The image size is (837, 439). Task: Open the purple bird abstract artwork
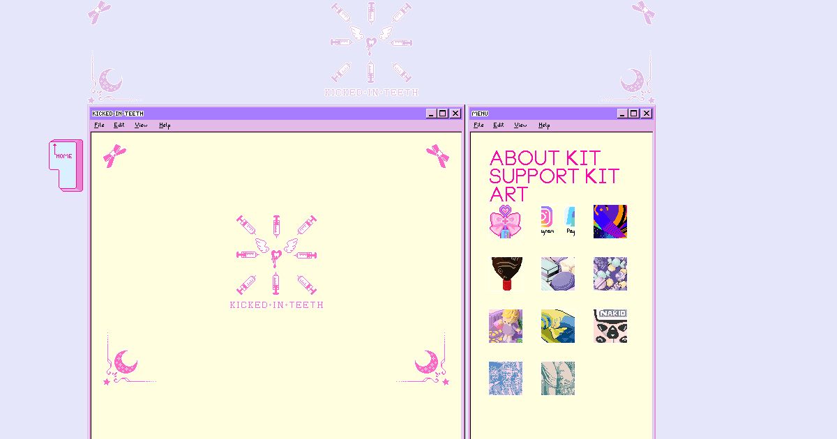coord(610,221)
